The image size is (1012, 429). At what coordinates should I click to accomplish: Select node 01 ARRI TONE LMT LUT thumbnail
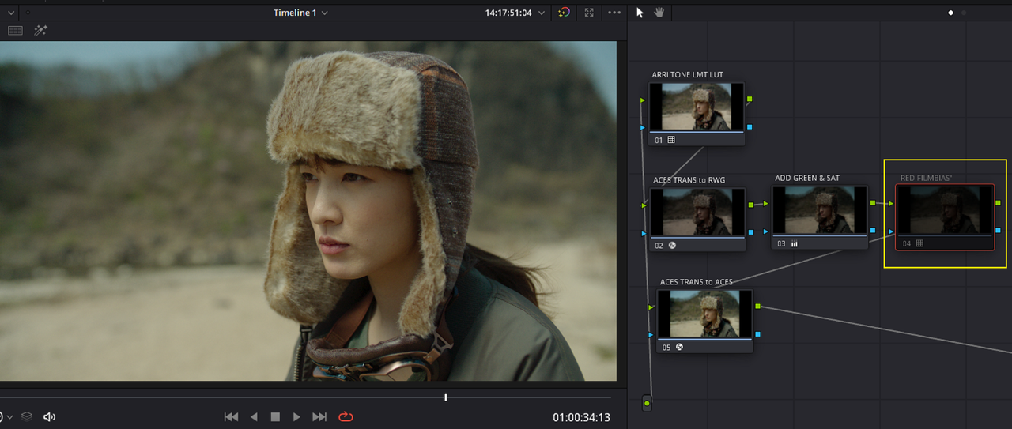coord(697,107)
